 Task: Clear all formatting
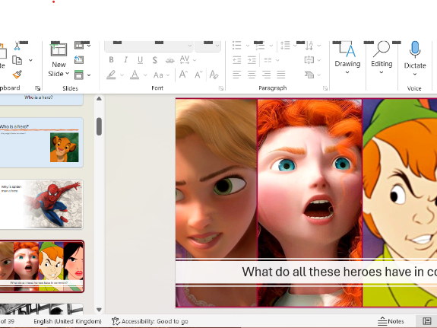tap(214, 75)
